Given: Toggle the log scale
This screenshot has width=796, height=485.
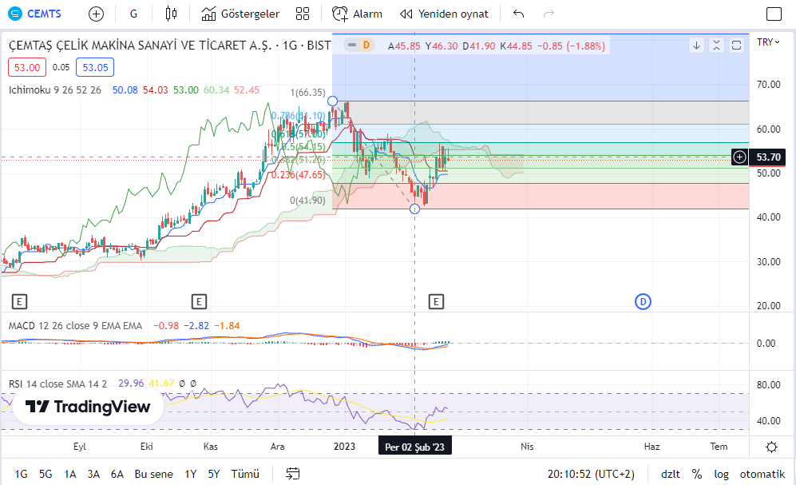Looking at the screenshot, I should pyautogui.click(x=721, y=474).
